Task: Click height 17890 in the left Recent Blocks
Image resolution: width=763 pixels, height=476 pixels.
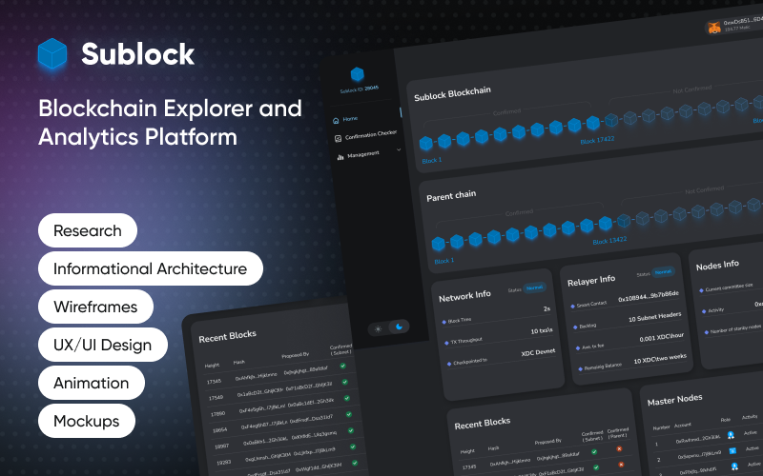Action: coord(218,414)
